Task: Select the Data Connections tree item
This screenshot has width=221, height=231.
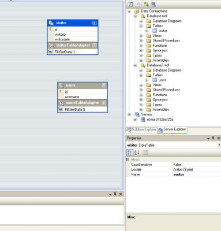Action: pyautogui.click(x=154, y=11)
